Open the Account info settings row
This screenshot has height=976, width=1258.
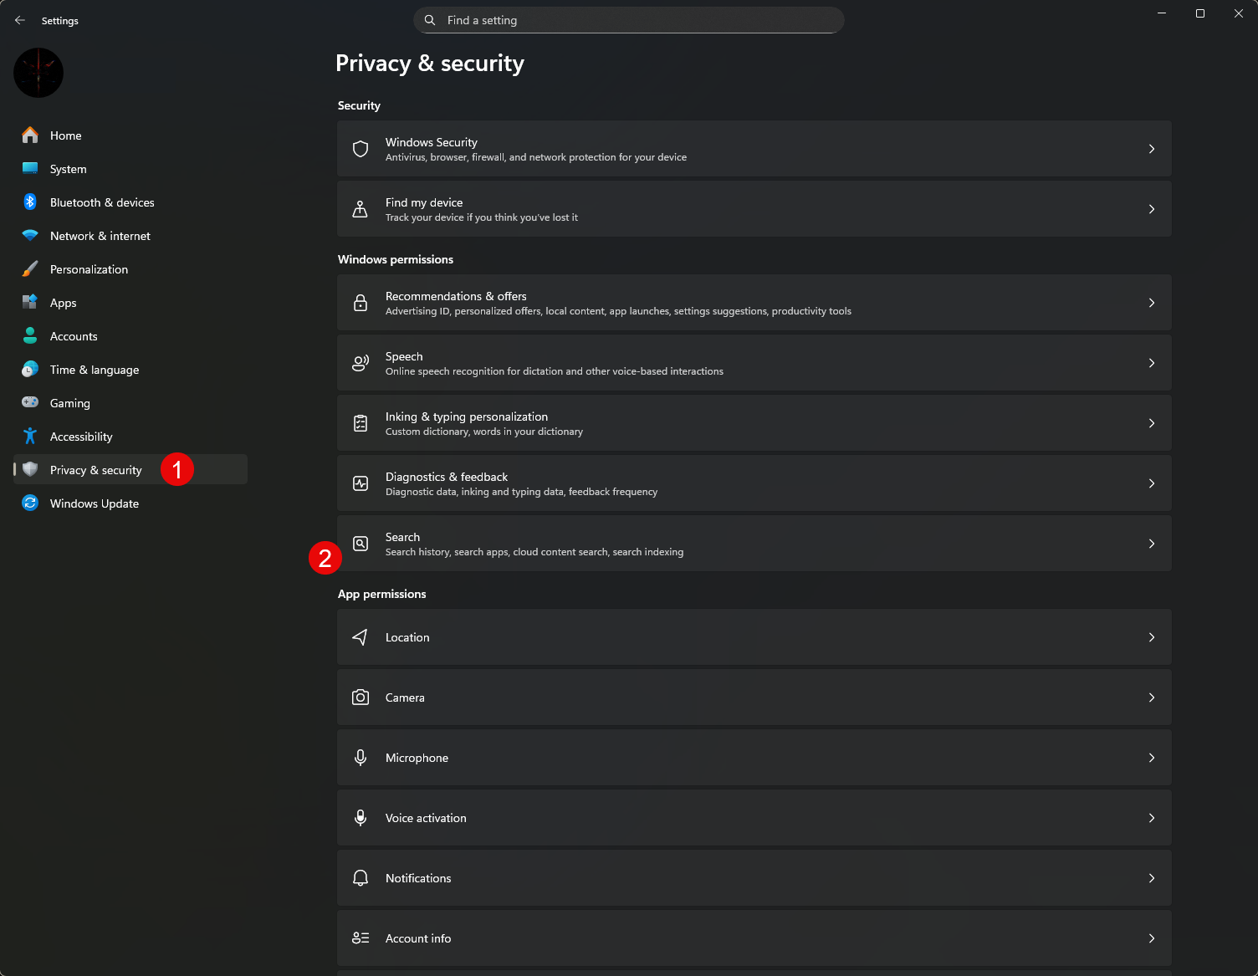coord(753,938)
